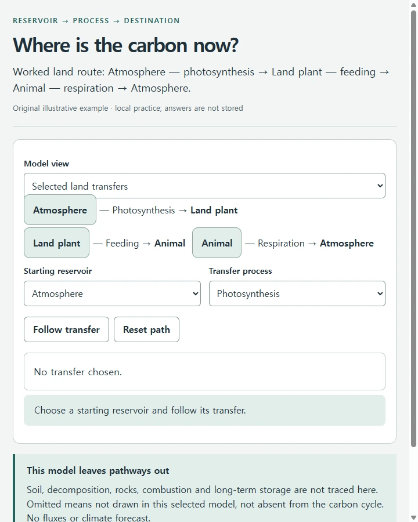Viewport: 418px width, 522px height.
Task: Open the Transfer process dropdown
Action: [297, 293]
